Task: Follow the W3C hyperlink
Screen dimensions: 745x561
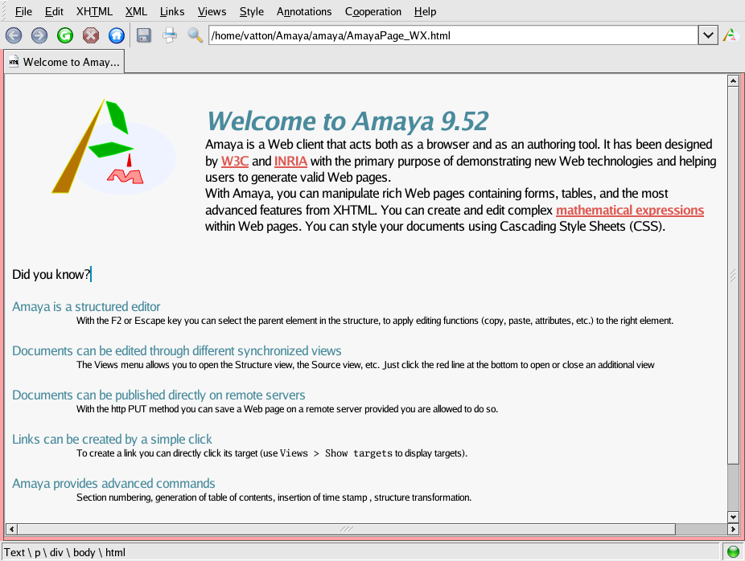Action: 235,162
